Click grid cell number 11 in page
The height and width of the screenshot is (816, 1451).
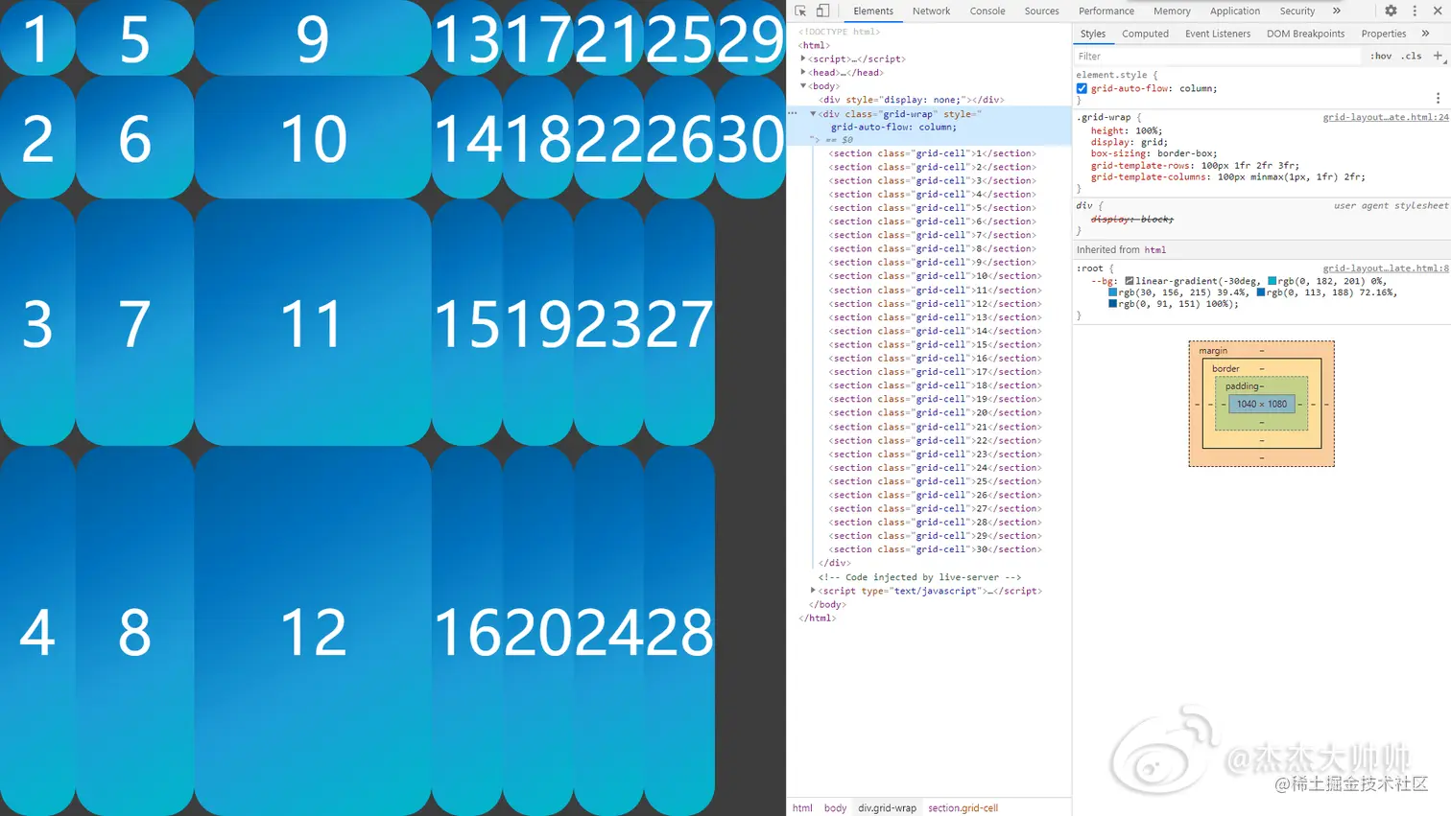[312, 322]
